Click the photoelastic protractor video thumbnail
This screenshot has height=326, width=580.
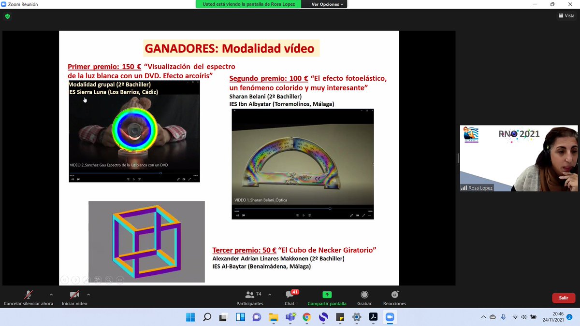tap(303, 164)
